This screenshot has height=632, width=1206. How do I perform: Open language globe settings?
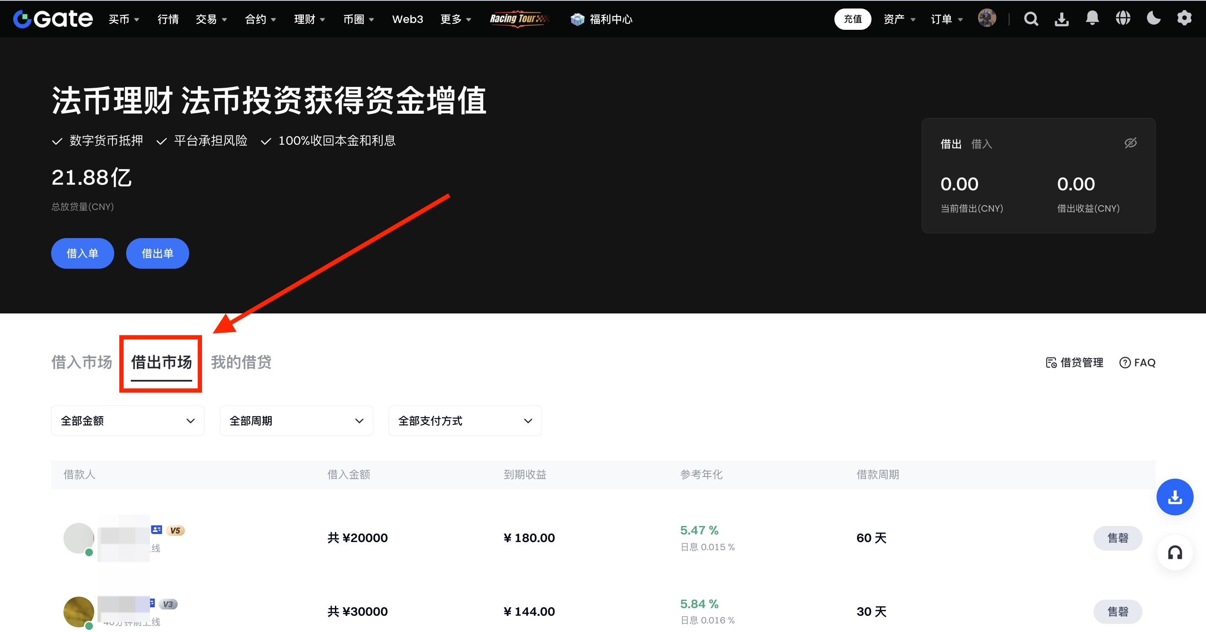point(1122,18)
